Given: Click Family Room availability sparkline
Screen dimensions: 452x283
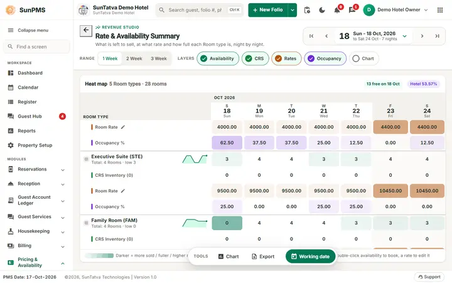Looking at the screenshot, I should point(195,223).
